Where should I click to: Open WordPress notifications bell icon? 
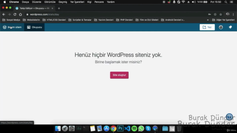coord(230,27)
